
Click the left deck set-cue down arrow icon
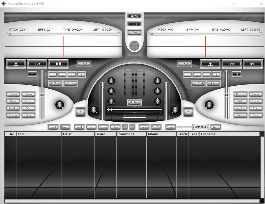pos(16,64)
